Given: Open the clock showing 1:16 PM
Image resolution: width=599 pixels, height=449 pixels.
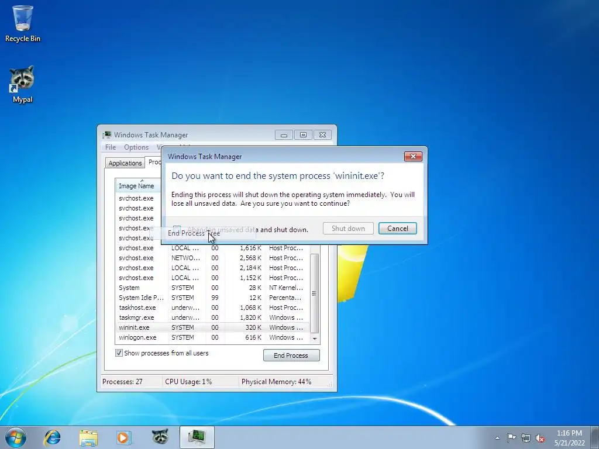Looking at the screenshot, I should tap(569, 438).
